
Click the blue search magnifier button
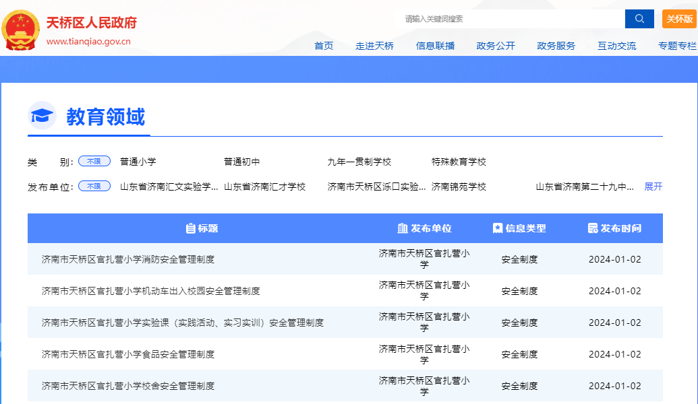pyautogui.click(x=639, y=19)
